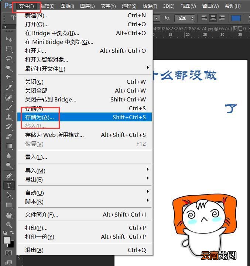Center text in options bar
The width and height of the screenshot is (250, 266).
[213, 18]
